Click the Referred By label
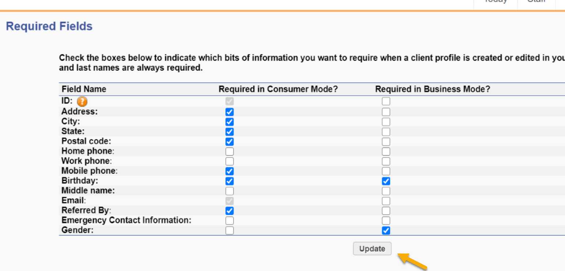Screen dimensions: 565x271 (x=86, y=210)
